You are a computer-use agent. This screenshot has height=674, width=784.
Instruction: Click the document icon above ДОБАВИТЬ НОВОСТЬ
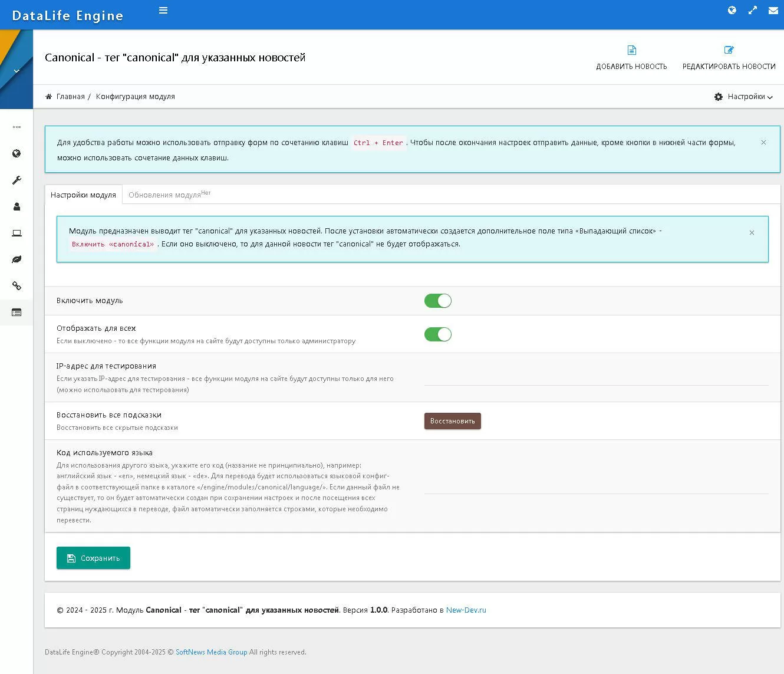click(631, 50)
